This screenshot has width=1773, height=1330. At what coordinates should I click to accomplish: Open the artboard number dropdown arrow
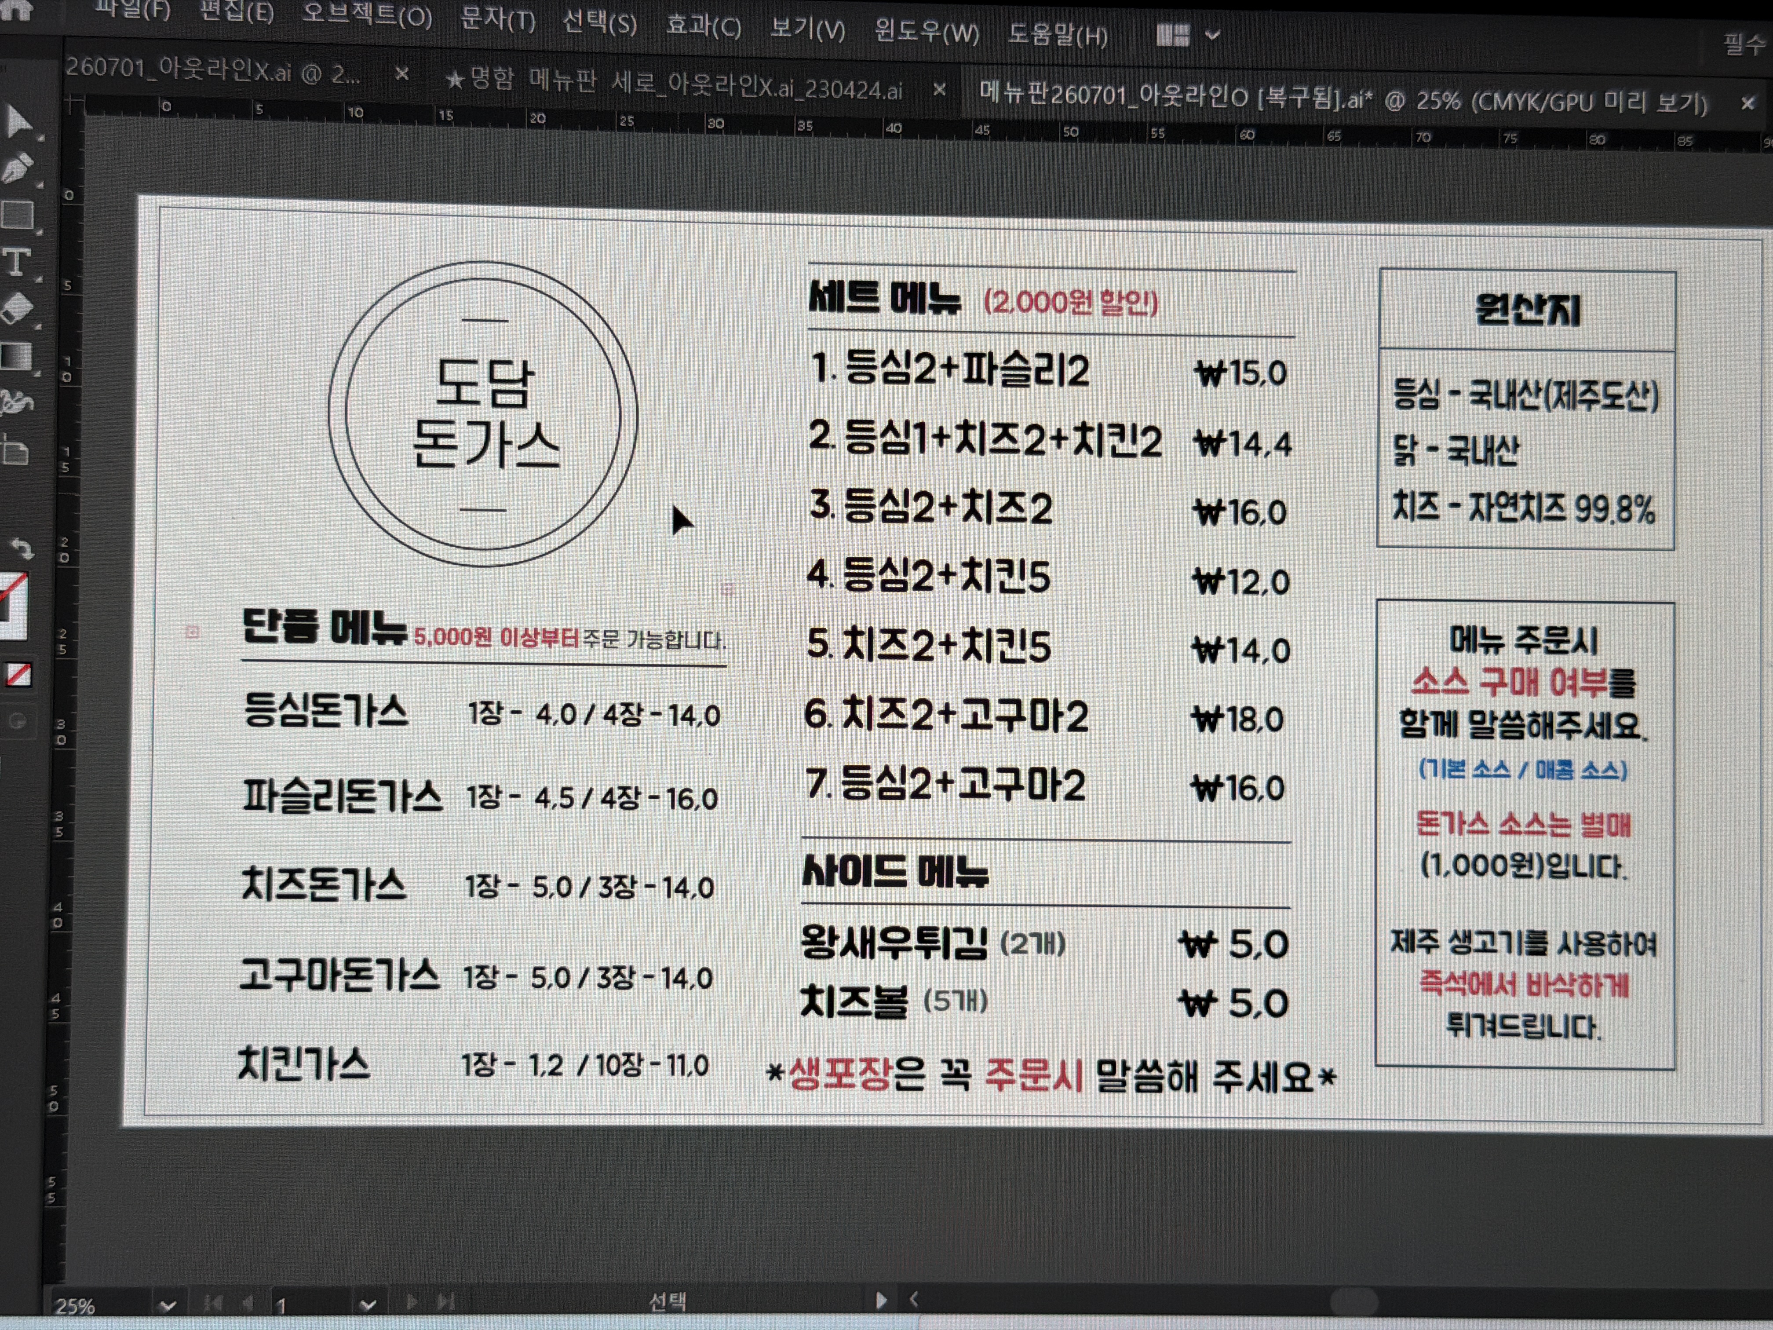[367, 1304]
